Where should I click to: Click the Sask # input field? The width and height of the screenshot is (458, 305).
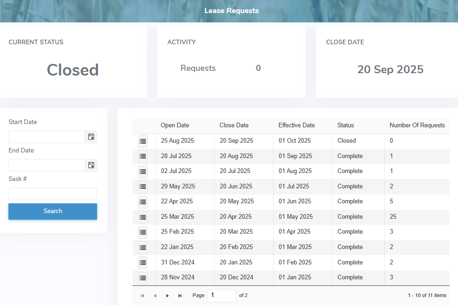coord(52,194)
